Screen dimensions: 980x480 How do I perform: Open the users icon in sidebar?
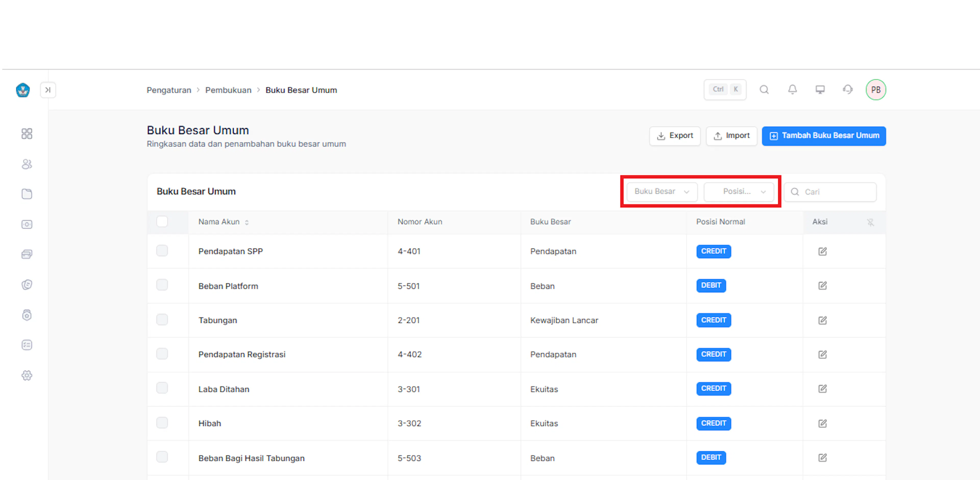point(27,164)
